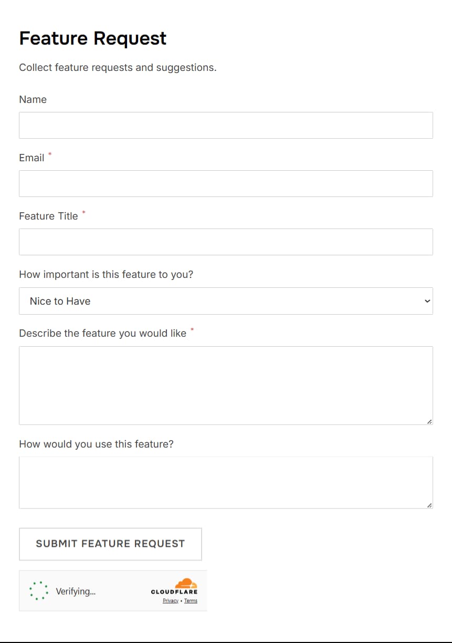This screenshot has width=452, height=643.
Task: Click the red asterisk next to Email
Action: pos(49,154)
